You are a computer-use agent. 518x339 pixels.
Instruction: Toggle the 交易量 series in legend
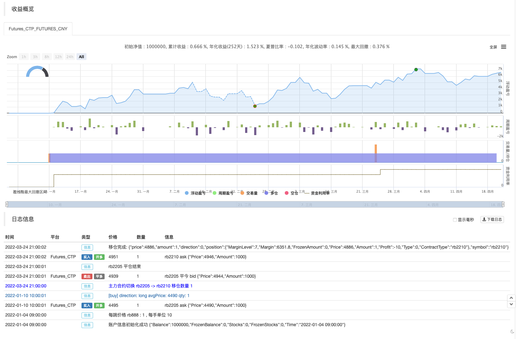(249, 193)
